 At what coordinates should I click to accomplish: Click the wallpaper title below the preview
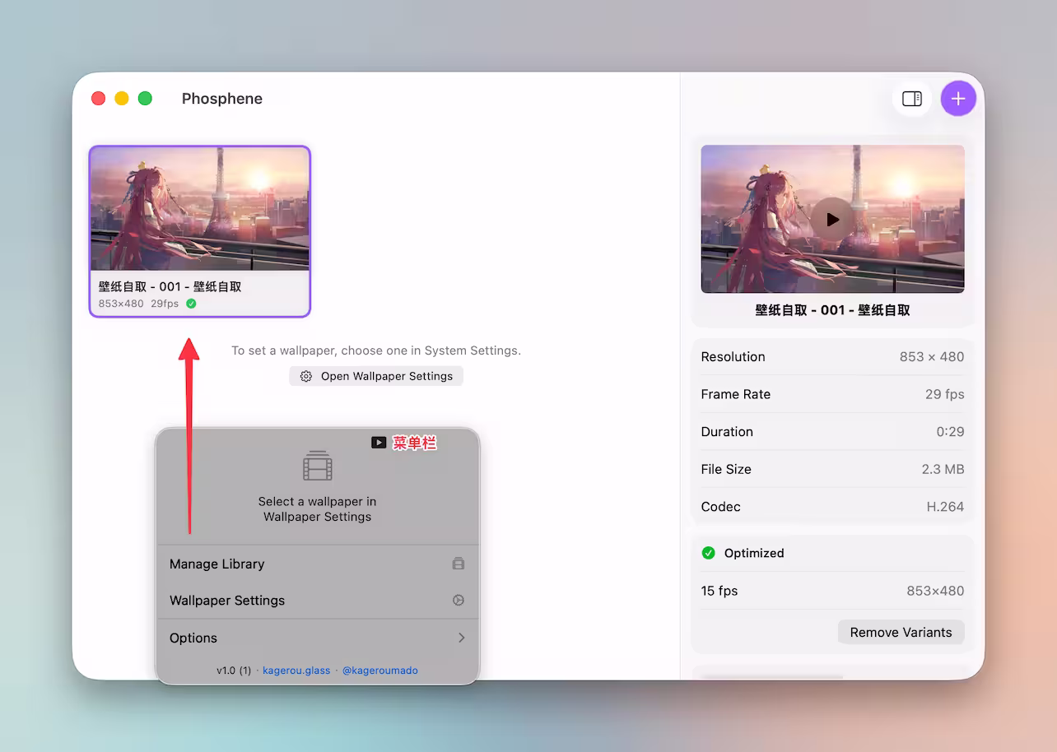832,310
